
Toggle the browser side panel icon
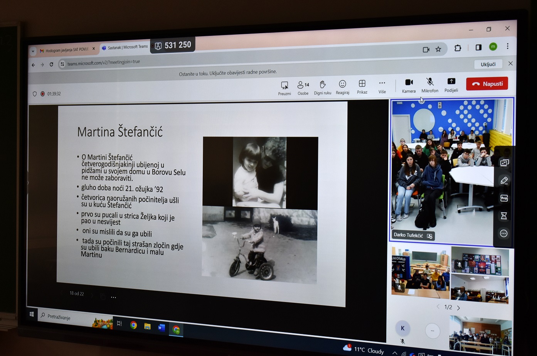pos(478,47)
